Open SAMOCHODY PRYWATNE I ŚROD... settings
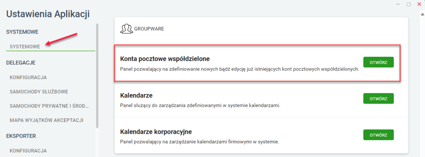The width and height of the screenshot is (425, 157). click(x=49, y=106)
